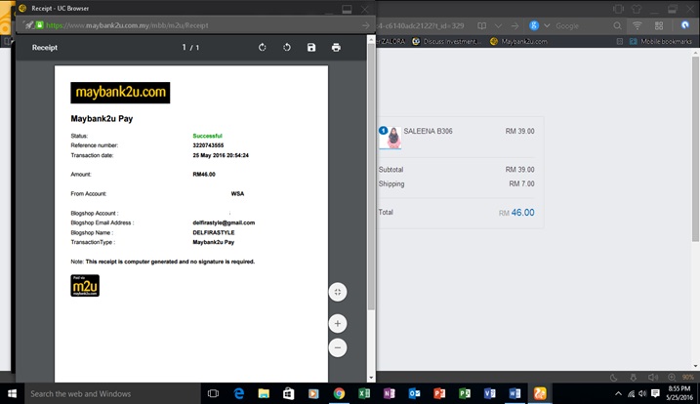Print the receipt
The width and height of the screenshot is (700, 404).
point(336,47)
